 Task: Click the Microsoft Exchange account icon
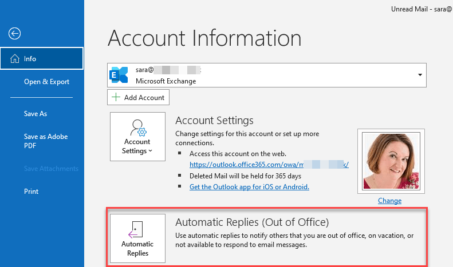click(119, 75)
